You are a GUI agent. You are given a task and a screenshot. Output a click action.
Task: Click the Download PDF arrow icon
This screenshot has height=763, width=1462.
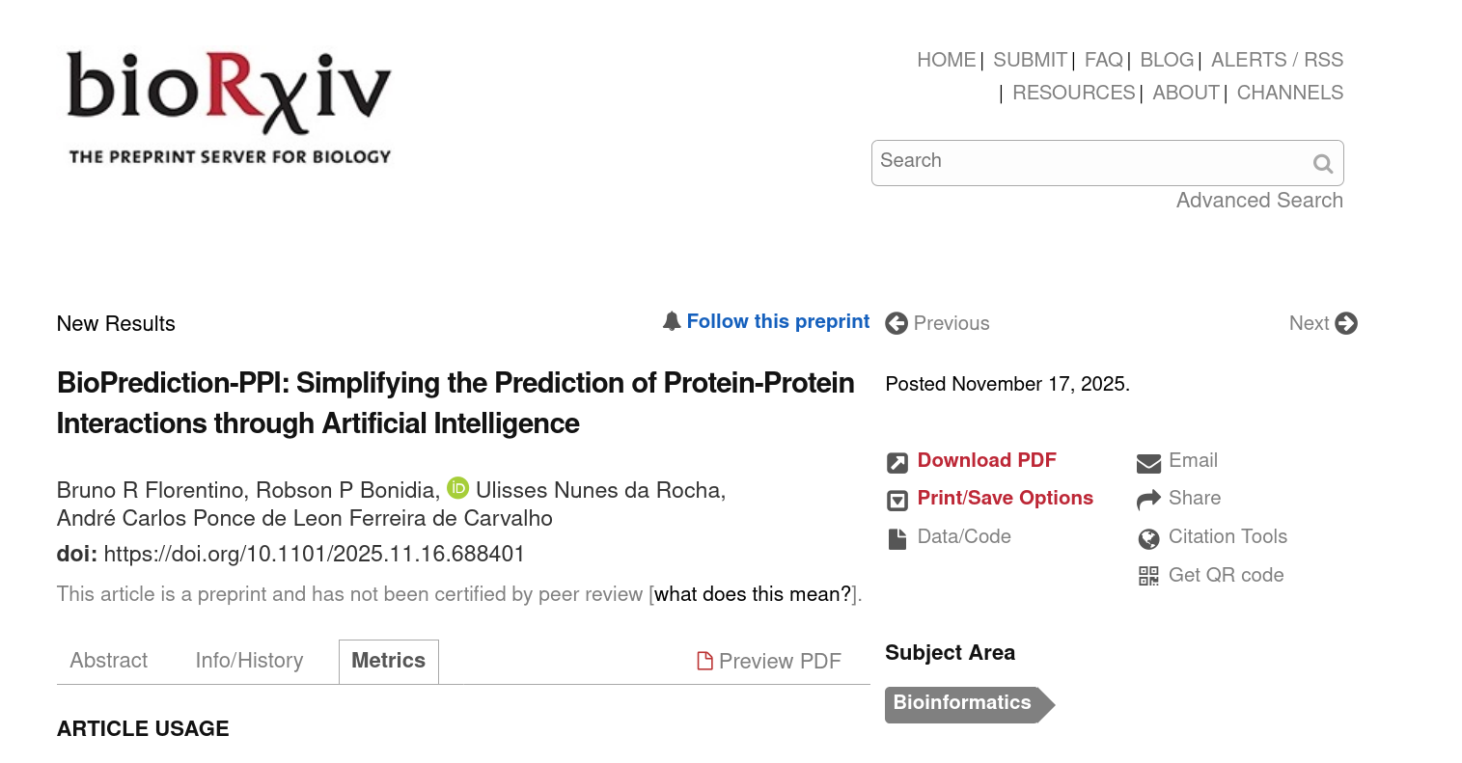[x=897, y=462]
